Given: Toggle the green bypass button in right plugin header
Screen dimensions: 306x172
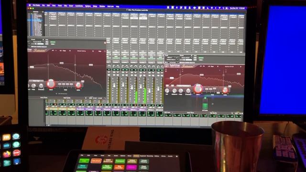Looking at the screenshot, I should click(201, 58).
